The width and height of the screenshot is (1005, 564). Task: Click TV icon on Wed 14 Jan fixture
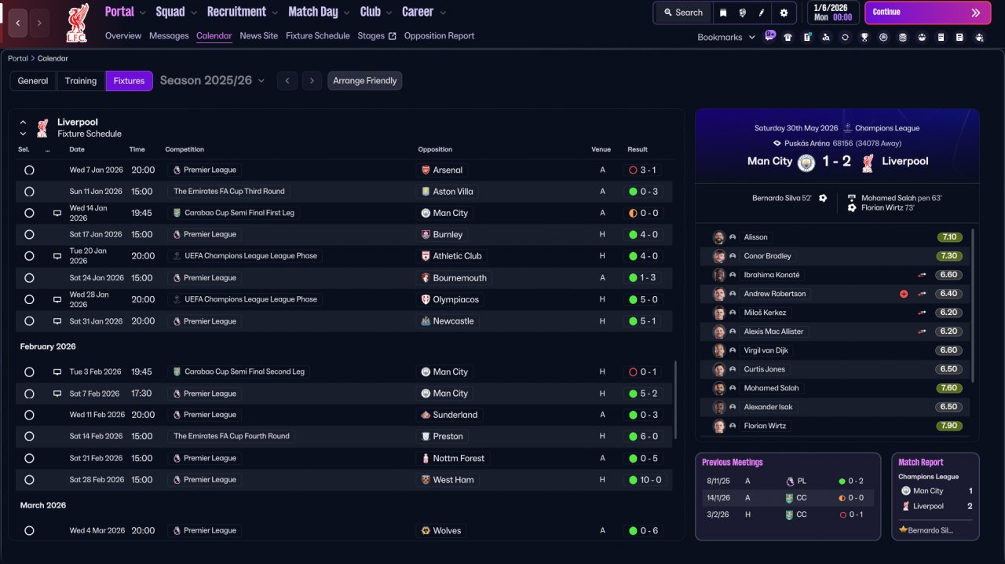click(x=57, y=213)
